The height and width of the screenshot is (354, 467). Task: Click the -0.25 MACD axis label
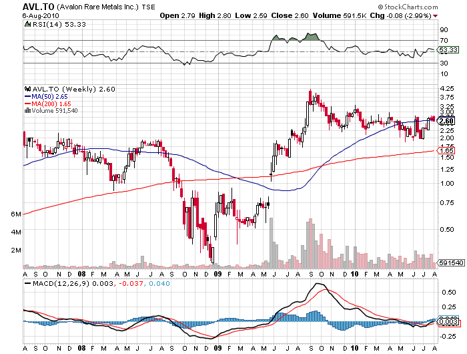[448, 337]
